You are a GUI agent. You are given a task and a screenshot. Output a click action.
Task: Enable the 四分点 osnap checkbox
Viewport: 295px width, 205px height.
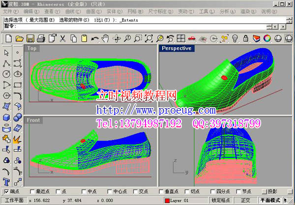tap(212, 192)
